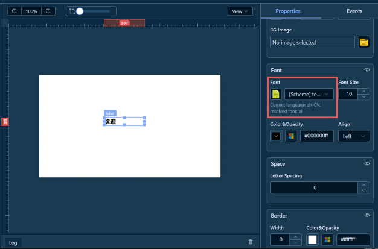Click the zoom out magnifier icon
This screenshot has height=249, width=378.
[48, 11]
